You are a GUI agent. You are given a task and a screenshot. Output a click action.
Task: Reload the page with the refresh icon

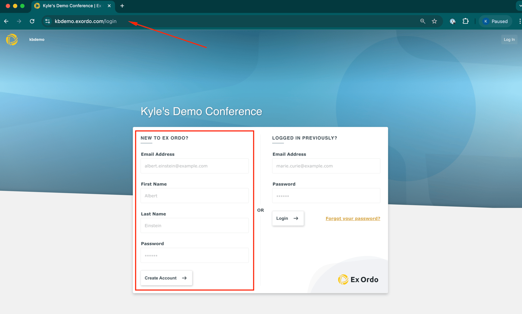(32, 21)
